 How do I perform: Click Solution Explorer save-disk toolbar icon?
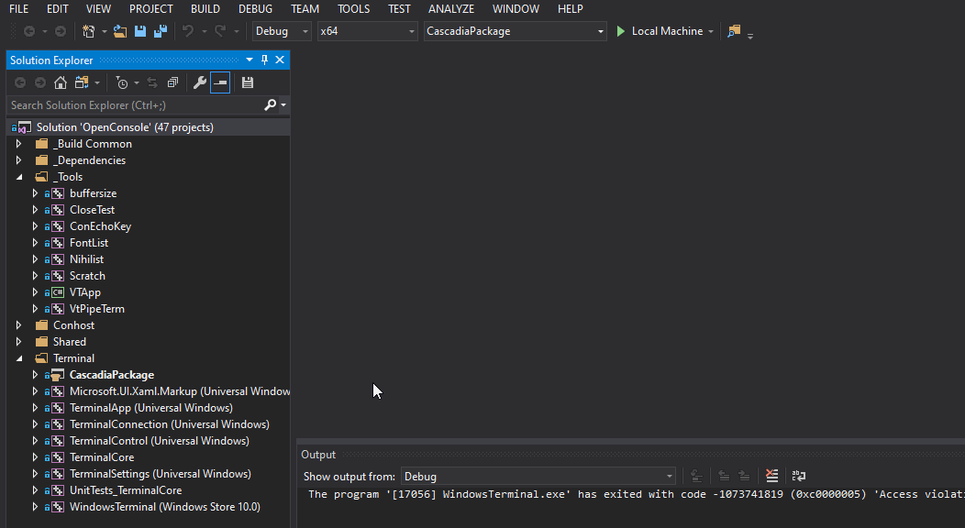(x=248, y=82)
